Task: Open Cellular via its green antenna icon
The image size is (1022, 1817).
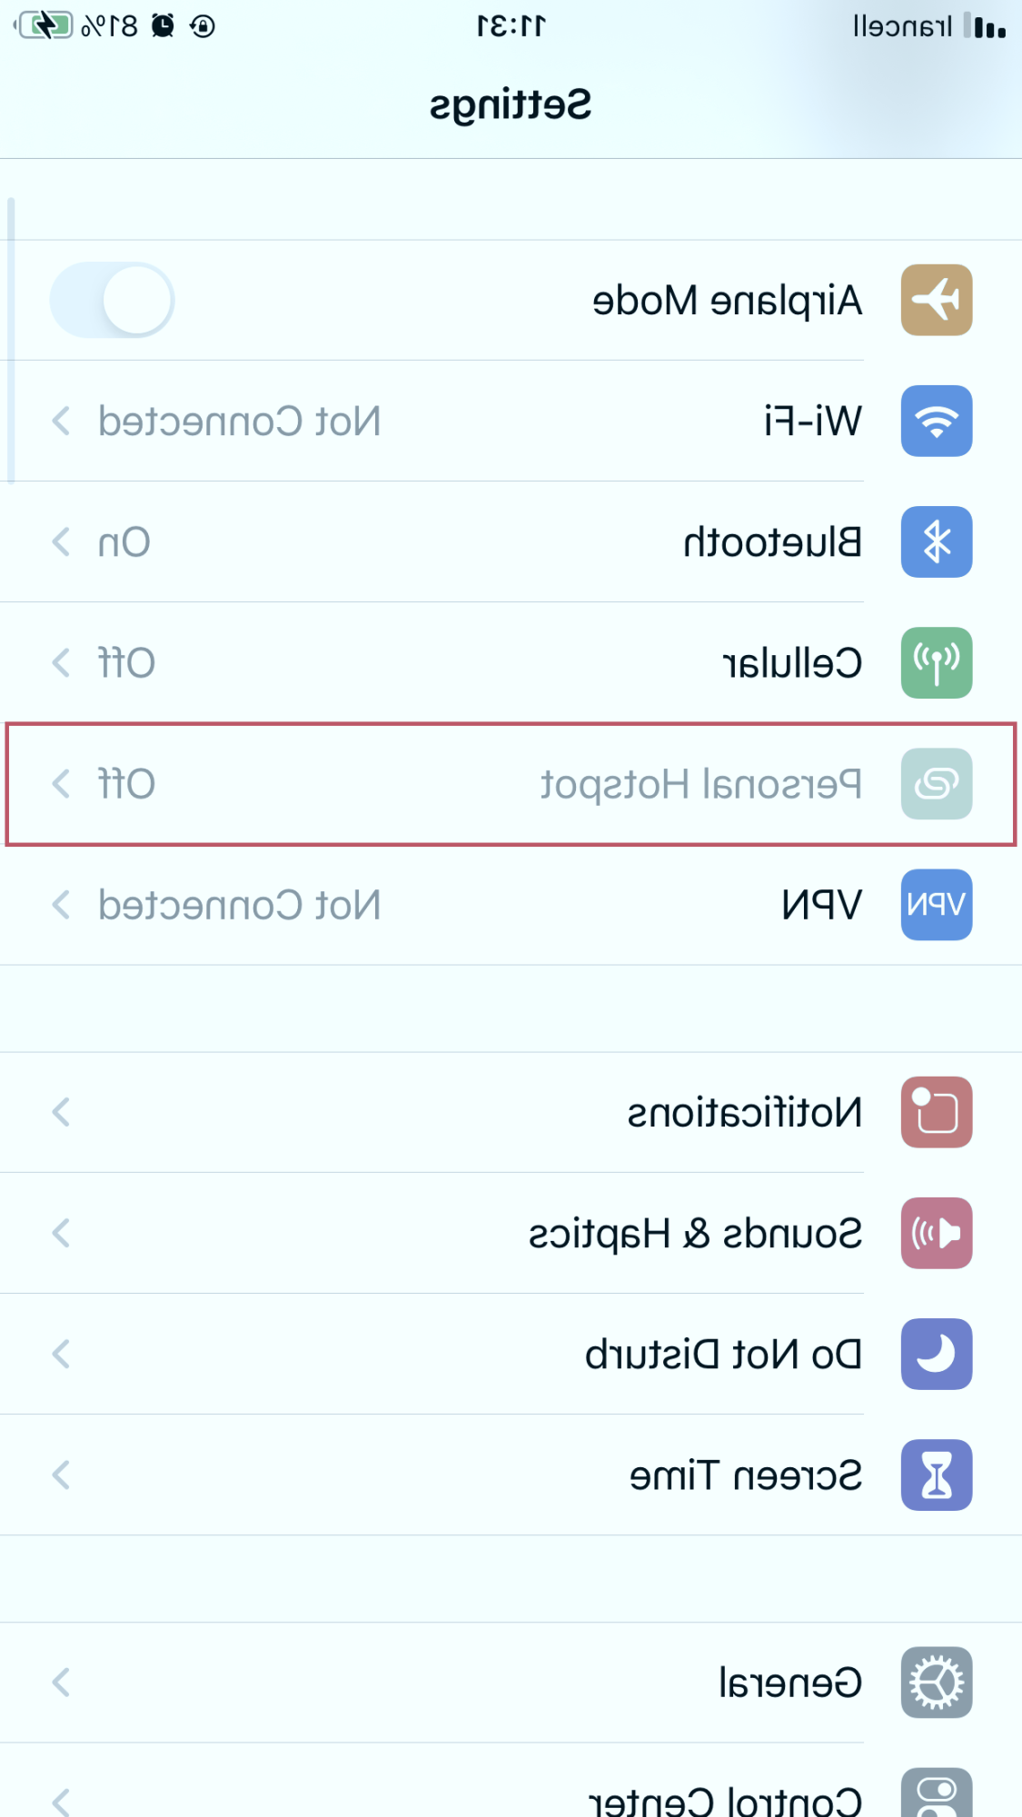Action: [936, 663]
